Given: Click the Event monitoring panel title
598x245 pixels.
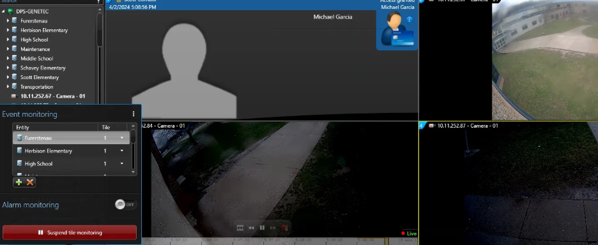Looking at the screenshot, I should pos(30,114).
